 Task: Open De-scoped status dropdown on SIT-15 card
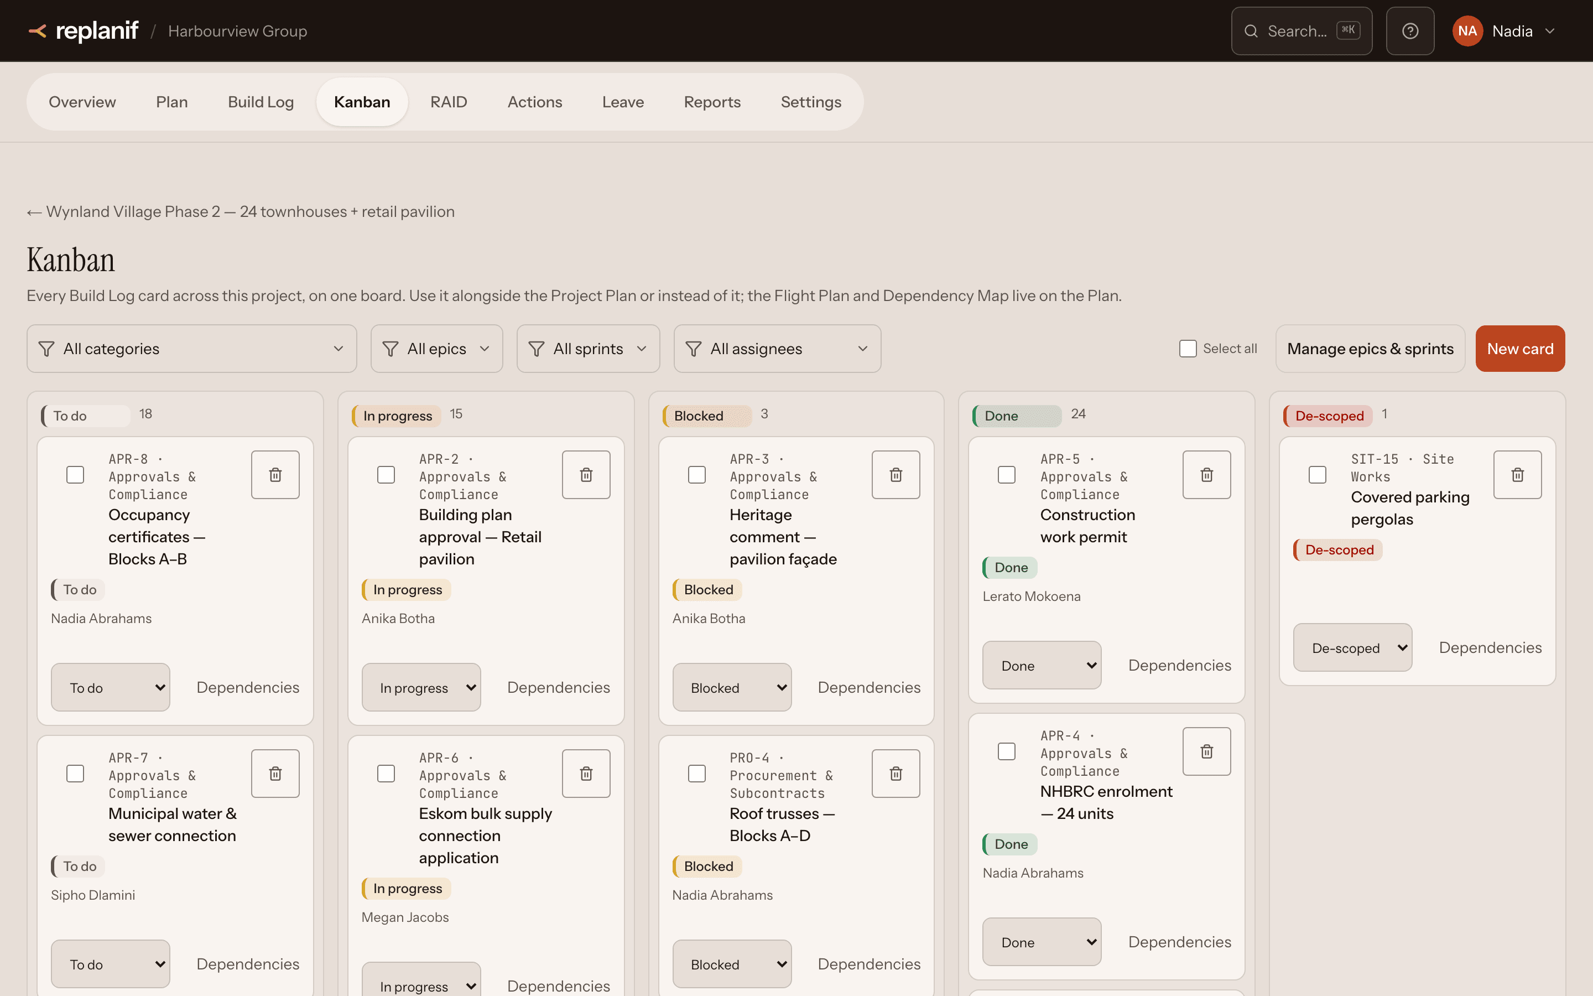click(1352, 647)
